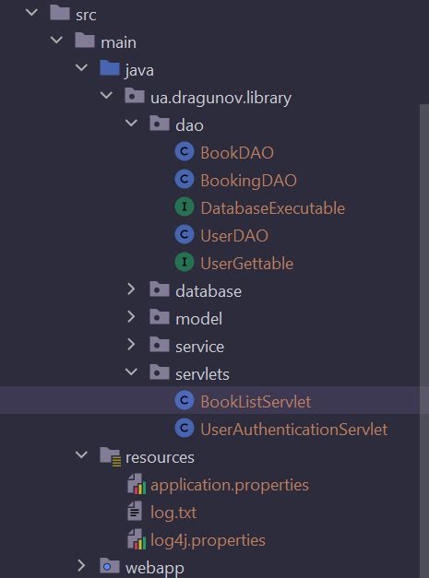Image resolution: width=429 pixels, height=578 pixels.
Task: Expand the webapp folder
Action: point(81,565)
